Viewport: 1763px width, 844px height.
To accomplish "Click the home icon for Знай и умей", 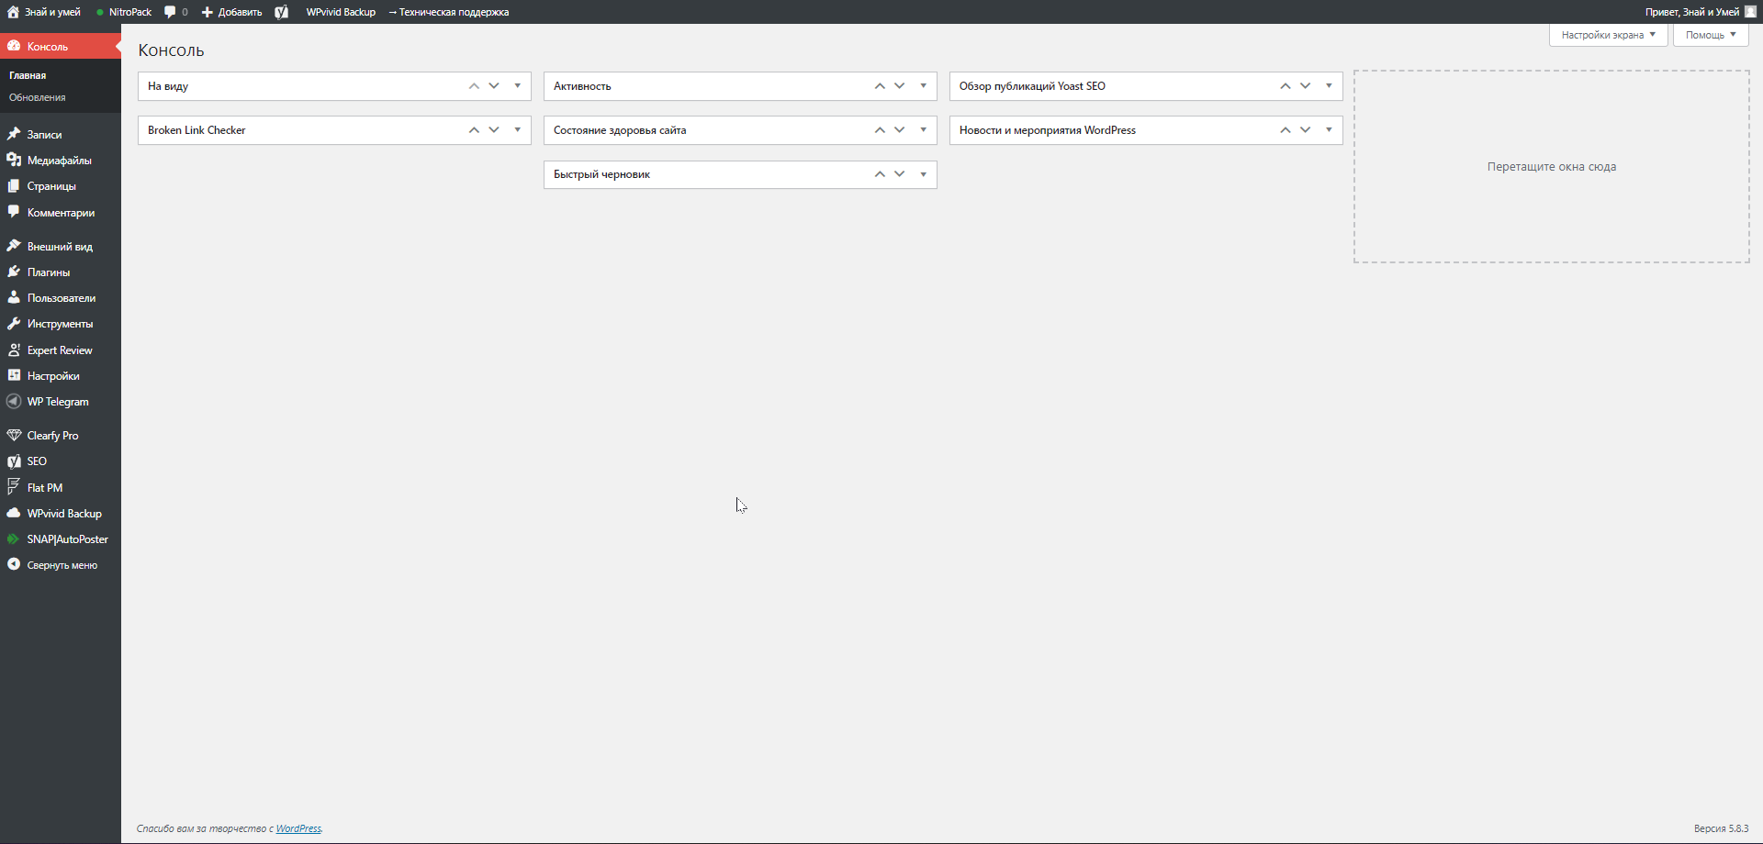I will [x=13, y=12].
